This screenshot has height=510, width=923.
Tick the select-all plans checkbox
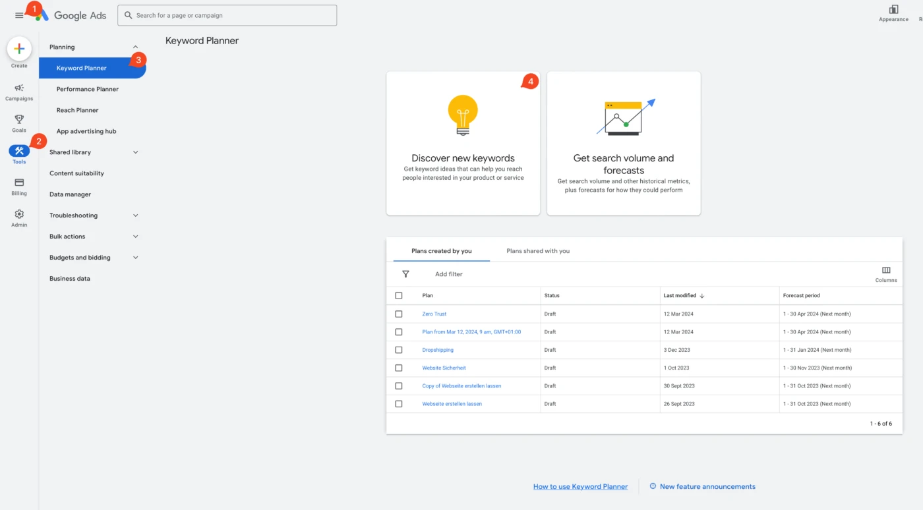click(x=398, y=296)
